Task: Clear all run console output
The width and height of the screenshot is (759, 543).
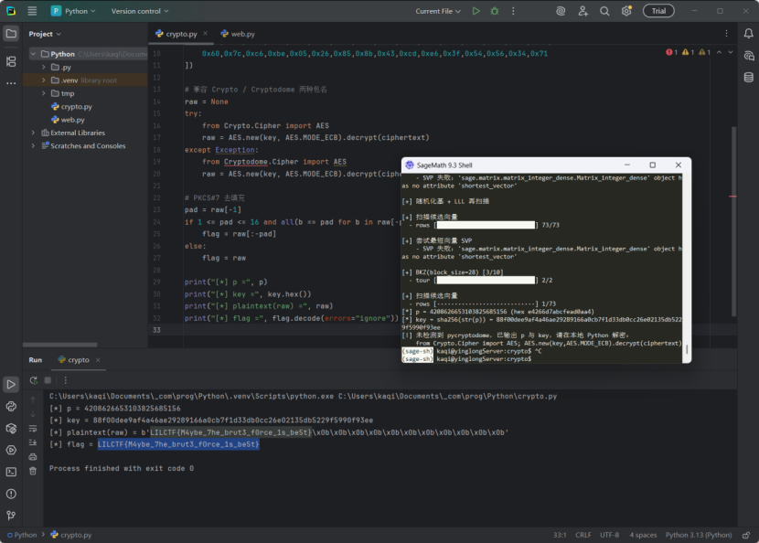Action: pyautogui.click(x=33, y=470)
